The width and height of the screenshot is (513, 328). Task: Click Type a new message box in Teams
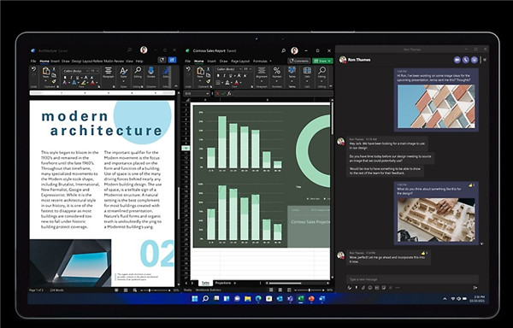(x=412, y=279)
